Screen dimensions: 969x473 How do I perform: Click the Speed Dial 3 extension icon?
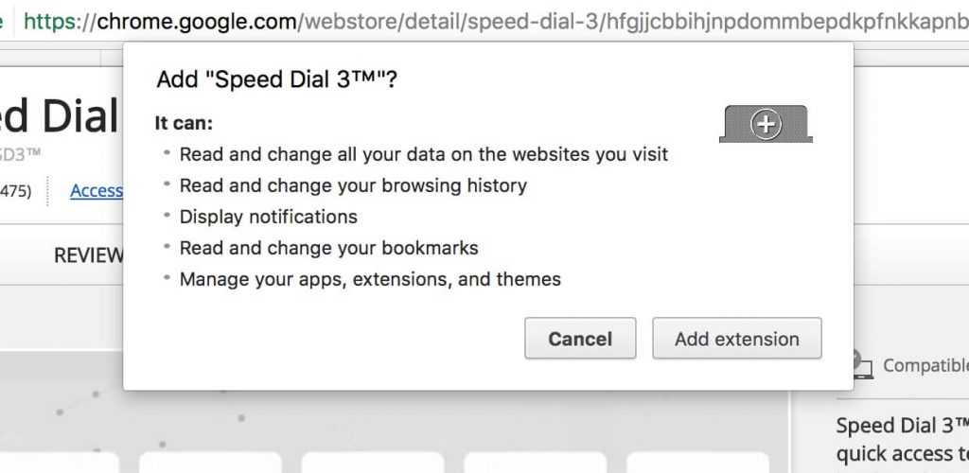tap(766, 124)
